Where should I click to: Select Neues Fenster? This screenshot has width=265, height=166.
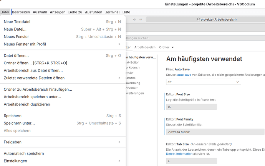pyautogui.click(x=63, y=37)
